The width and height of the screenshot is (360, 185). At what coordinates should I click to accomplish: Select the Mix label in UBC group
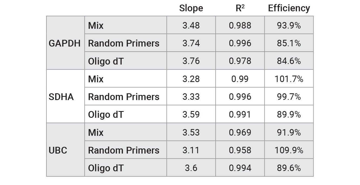click(96, 132)
